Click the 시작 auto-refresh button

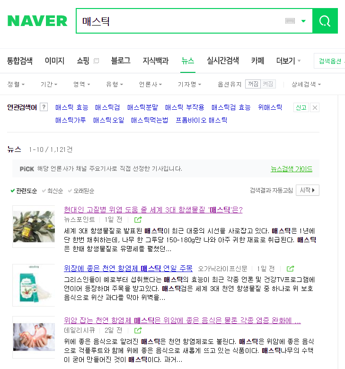click(x=308, y=190)
